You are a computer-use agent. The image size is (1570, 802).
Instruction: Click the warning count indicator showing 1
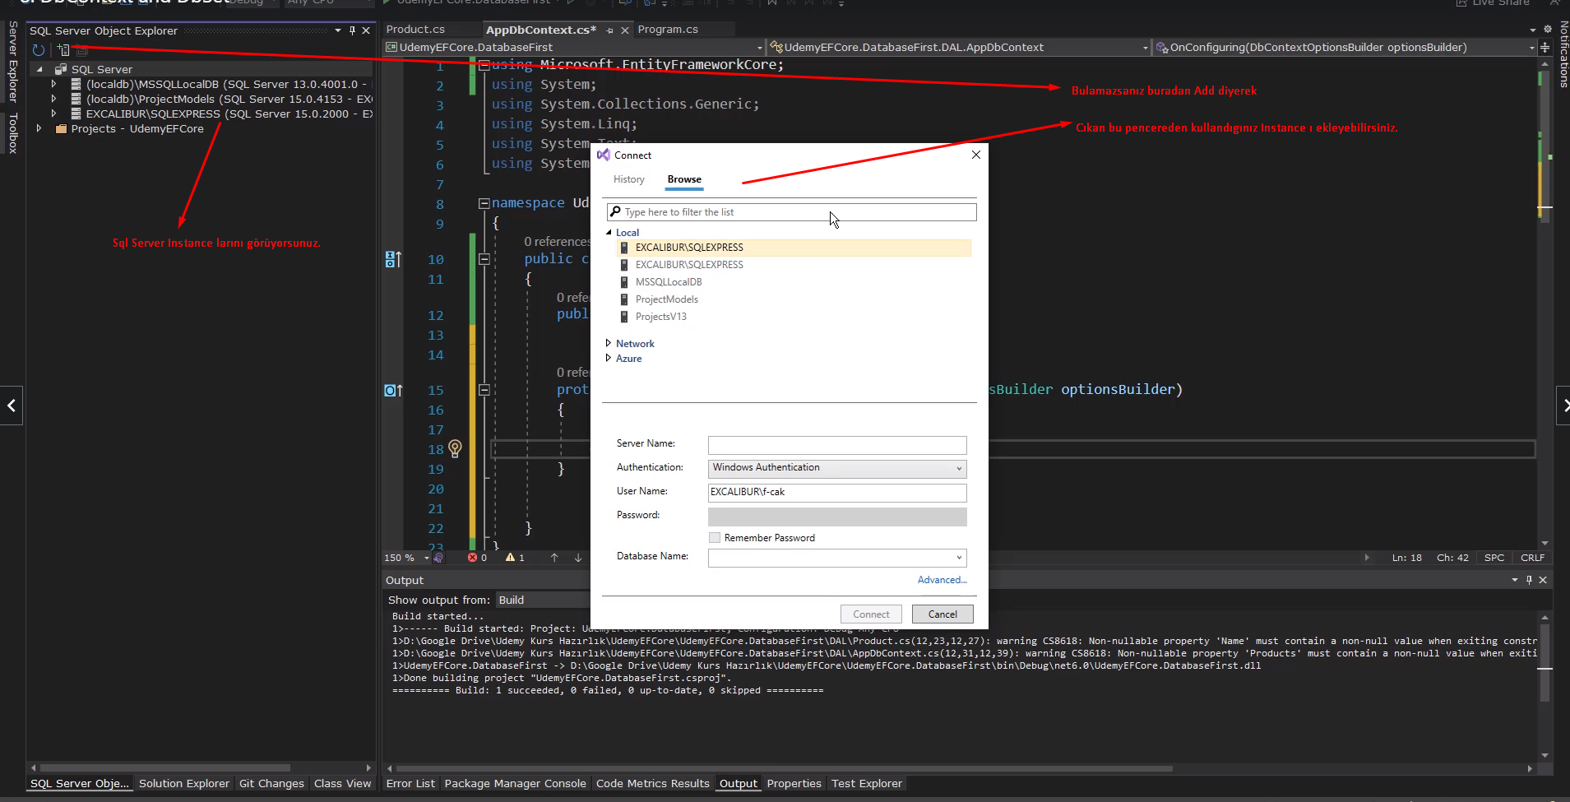(x=512, y=557)
